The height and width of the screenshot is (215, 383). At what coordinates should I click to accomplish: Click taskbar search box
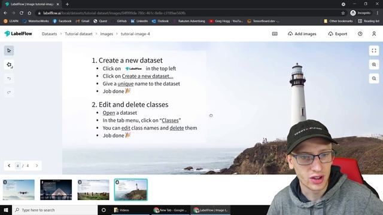click(x=54, y=210)
